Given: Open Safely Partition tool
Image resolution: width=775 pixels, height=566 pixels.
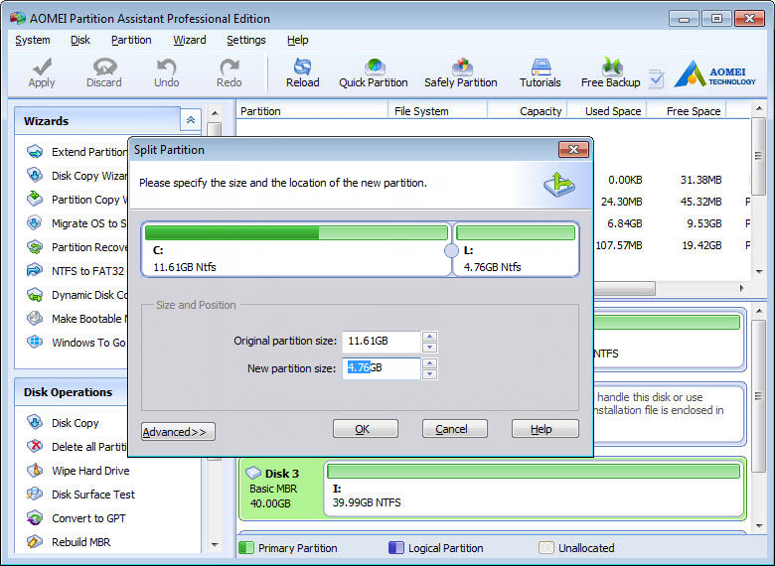Looking at the screenshot, I should (461, 73).
